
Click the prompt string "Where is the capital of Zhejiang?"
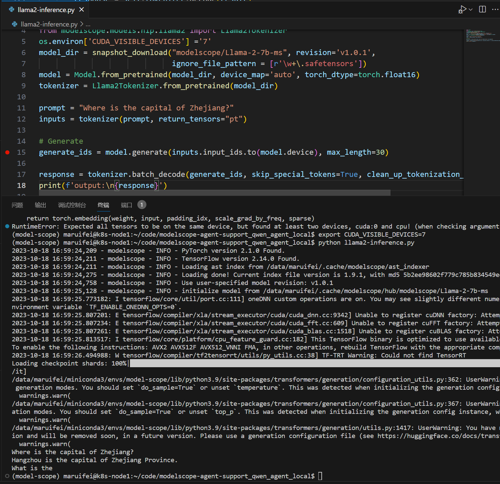click(156, 108)
